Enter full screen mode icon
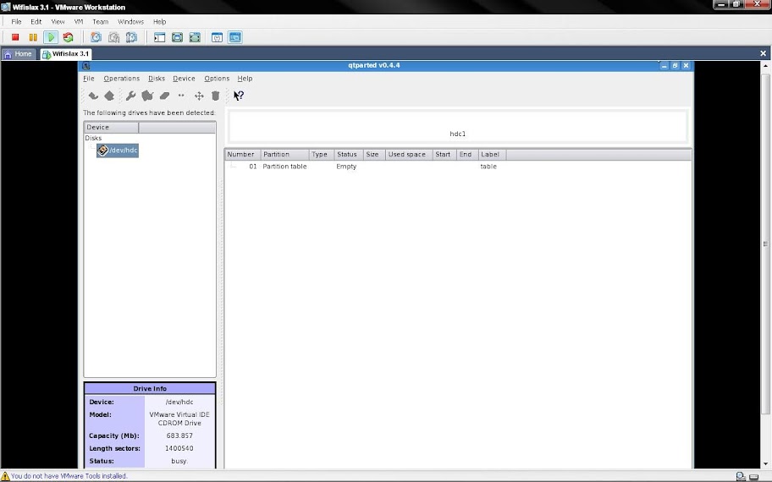The image size is (772, 482). tap(195, 37)
